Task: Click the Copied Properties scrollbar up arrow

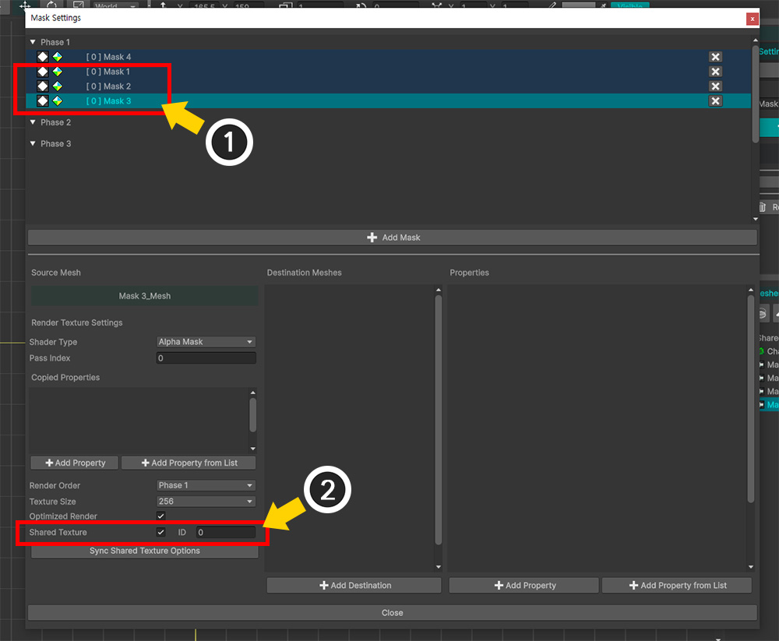Action: click(x=253, y=393)
